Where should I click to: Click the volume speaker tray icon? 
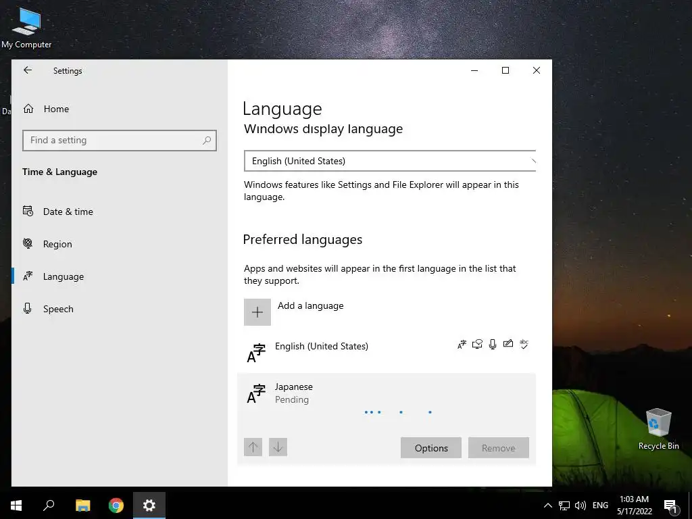[x=580, y=505]
